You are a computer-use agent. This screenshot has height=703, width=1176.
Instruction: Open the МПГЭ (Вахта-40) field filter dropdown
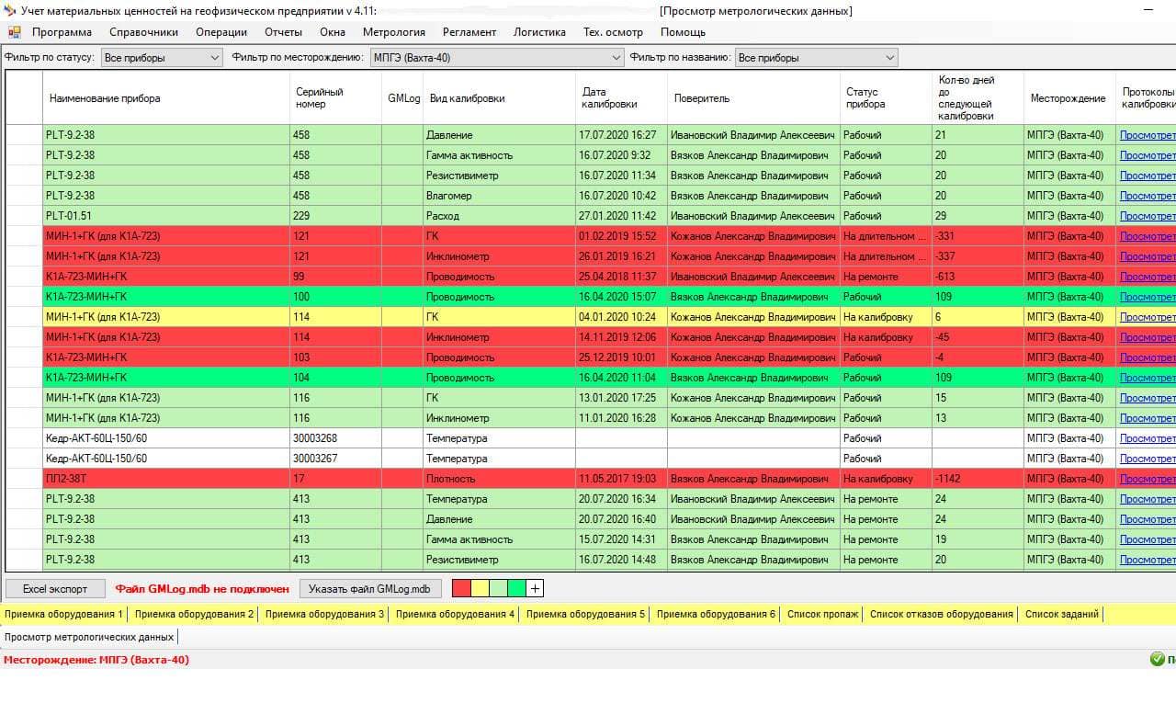(496, 57)
